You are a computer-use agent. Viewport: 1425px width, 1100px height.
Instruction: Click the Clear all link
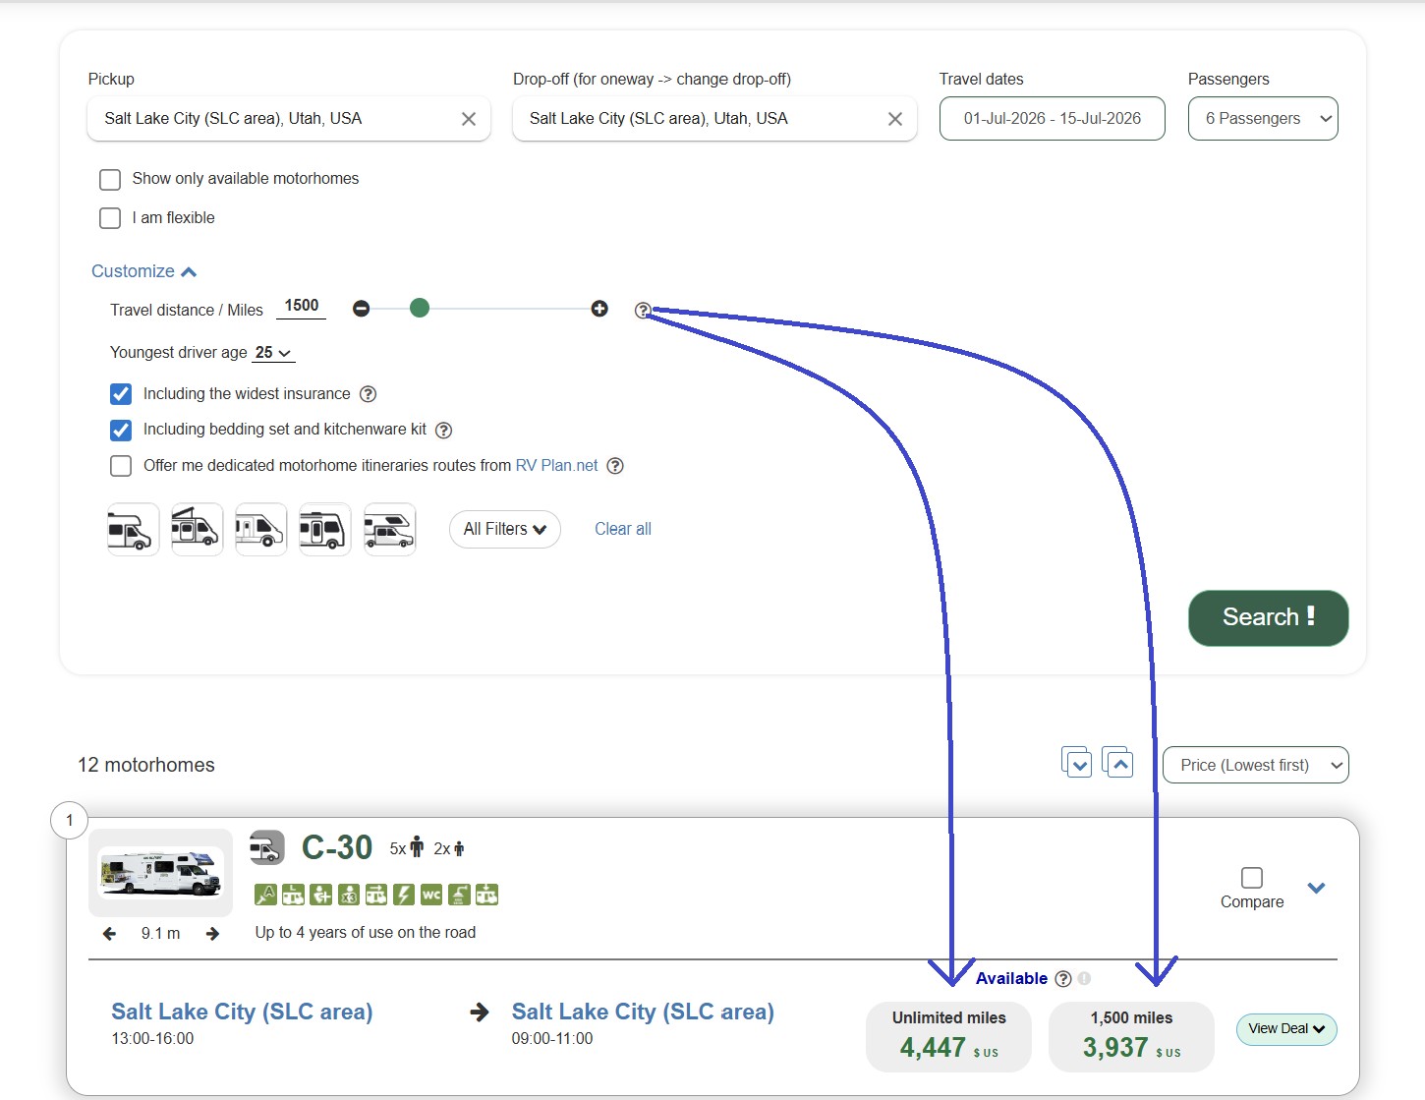[x=623, y=529]
